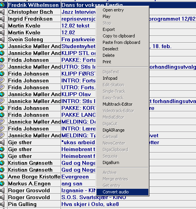
Task: Open 'Infopad' from the context menu
Action: pos(122,78)
